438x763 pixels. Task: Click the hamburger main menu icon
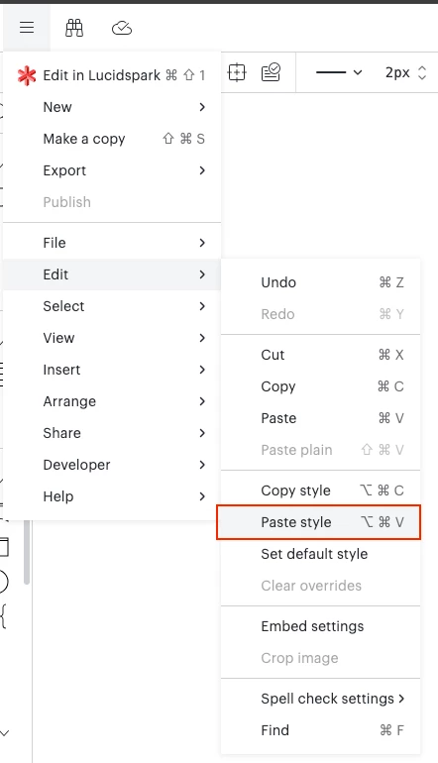pos(27,28)
